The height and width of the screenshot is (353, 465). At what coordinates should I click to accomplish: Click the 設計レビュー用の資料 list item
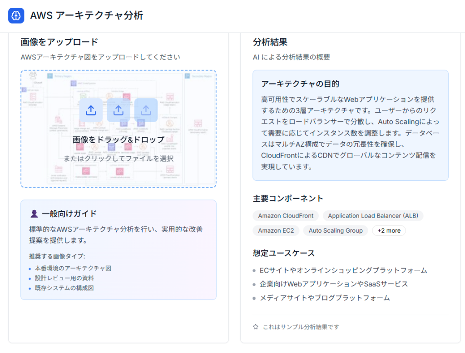click(64, 278)
